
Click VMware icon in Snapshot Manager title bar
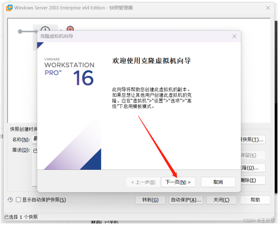[x=9, y=8]
